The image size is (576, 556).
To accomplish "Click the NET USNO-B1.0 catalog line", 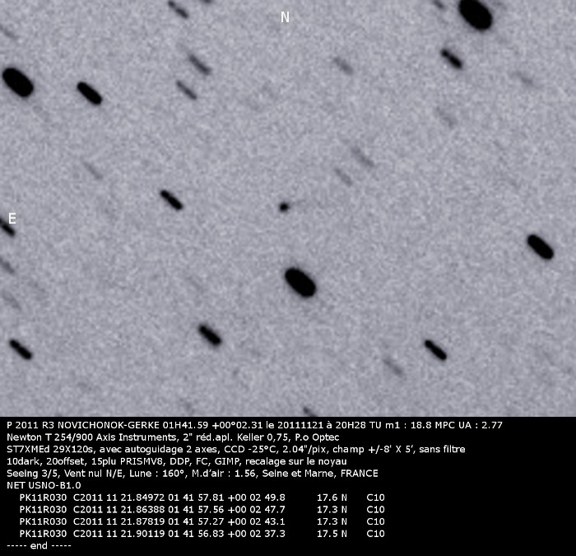I will pos(43,485).
